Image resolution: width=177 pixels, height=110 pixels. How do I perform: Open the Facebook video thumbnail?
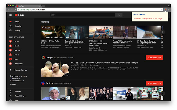point(125,94)
